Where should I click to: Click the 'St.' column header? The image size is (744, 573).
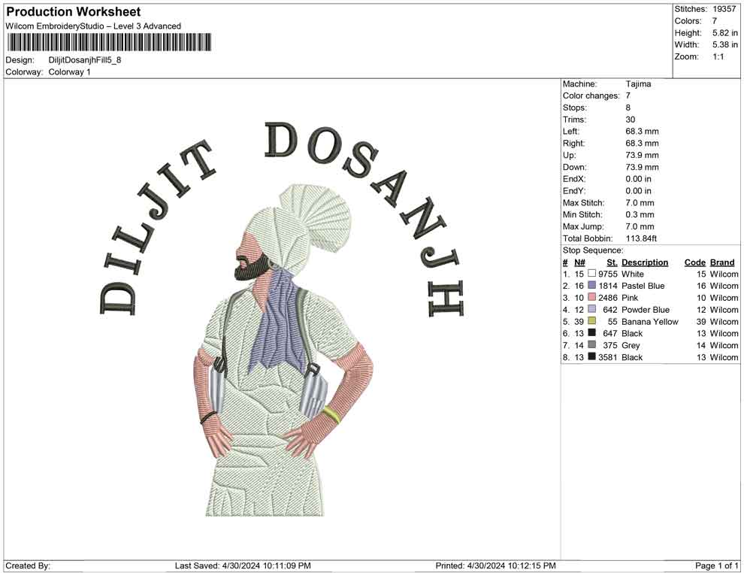coord(612,262)
